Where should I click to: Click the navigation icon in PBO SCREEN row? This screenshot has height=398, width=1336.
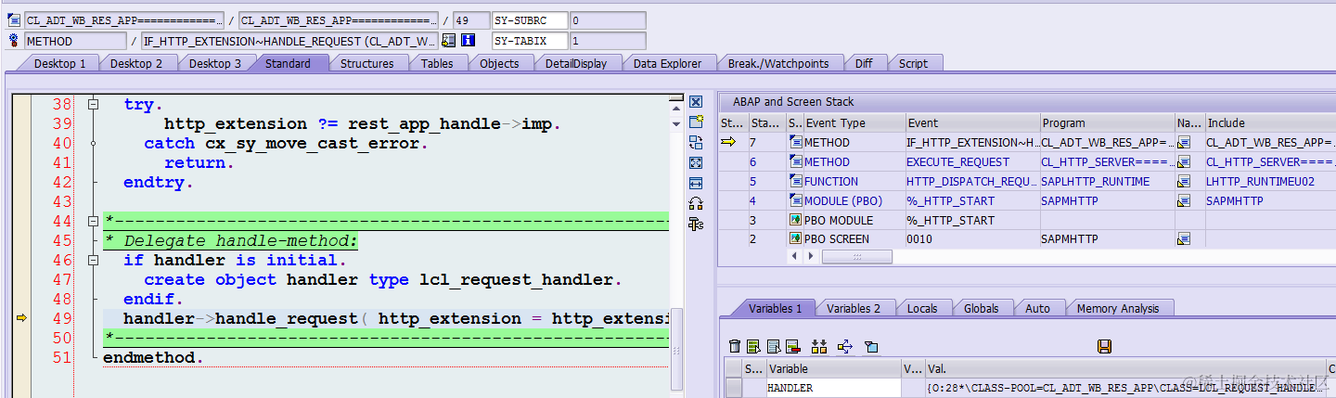[1184, 239]
